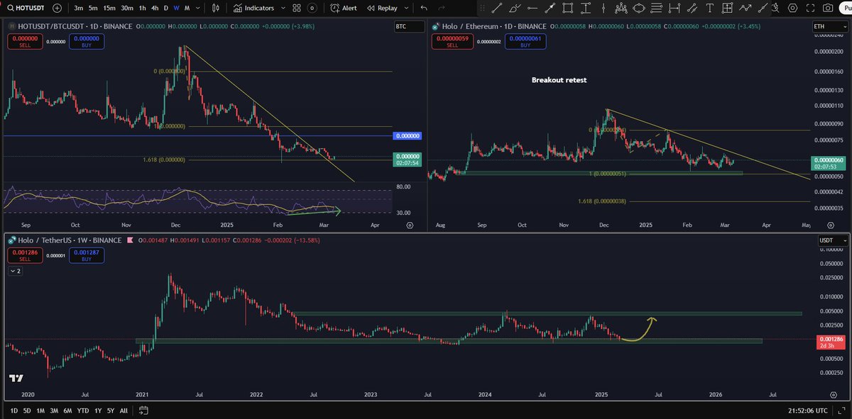Select the Parallel Channel tool
The width and height of the screenshot is (852, 419).
point(692,8)
